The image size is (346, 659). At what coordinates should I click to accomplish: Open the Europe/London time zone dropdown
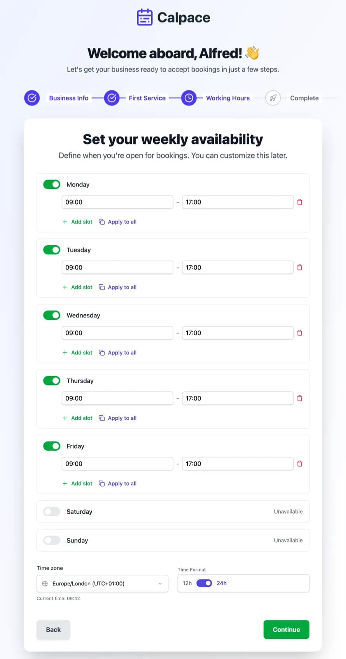pos(103,583)
